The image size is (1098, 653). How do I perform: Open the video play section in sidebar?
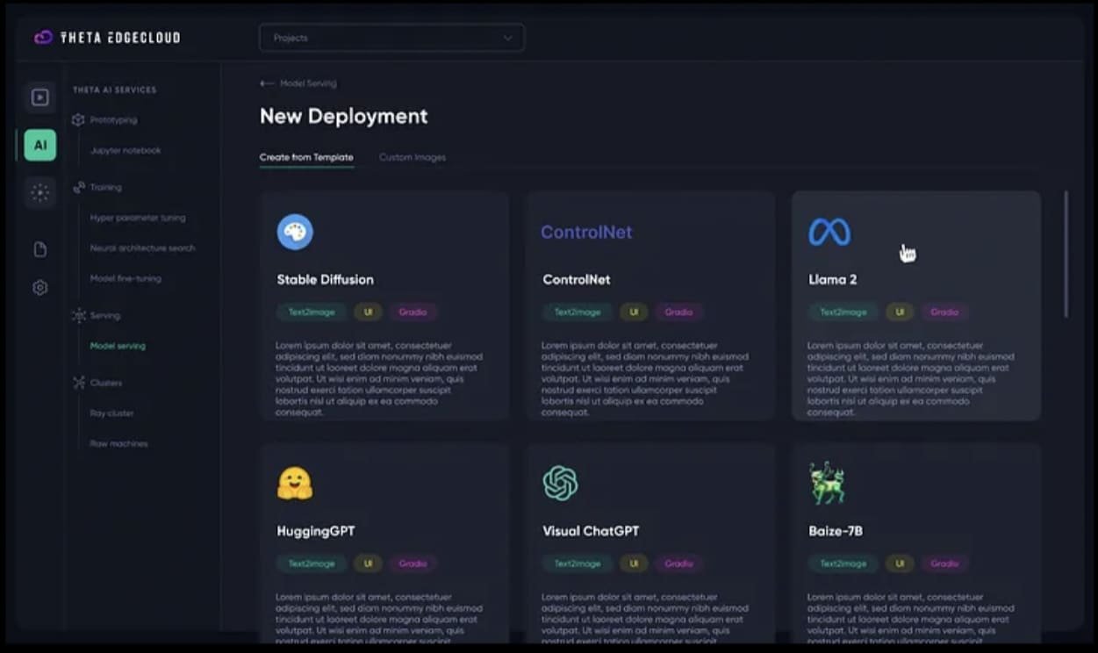coord(40,97)
